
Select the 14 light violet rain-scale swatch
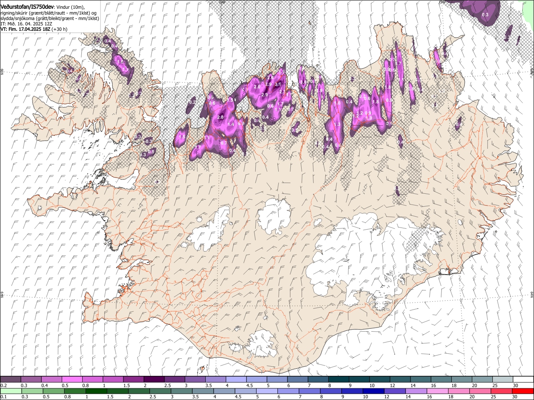click(416, 391)
